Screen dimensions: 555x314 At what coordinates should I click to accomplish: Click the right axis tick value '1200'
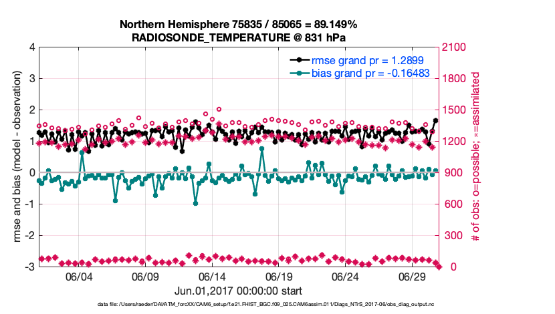click(455, 142)
